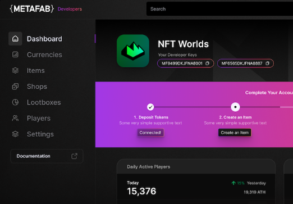
Task: Click the NFT Worlds title
Action: pyautogui.click(x=183, y=44)
